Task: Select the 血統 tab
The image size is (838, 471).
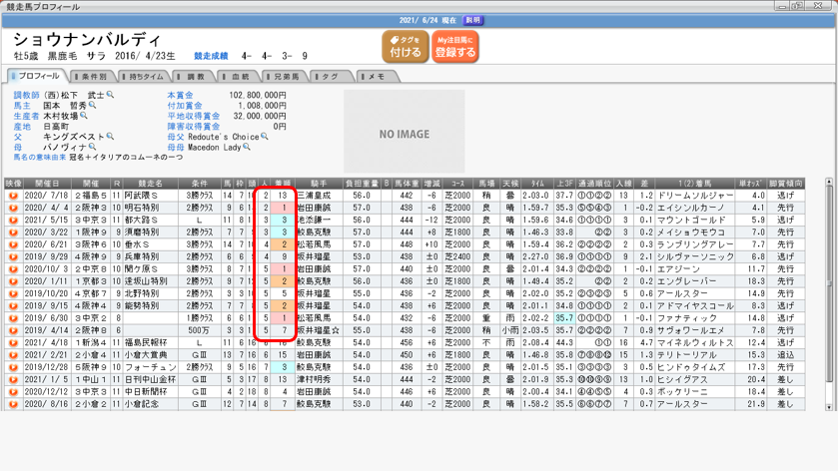Action: [x=239, y=76]
